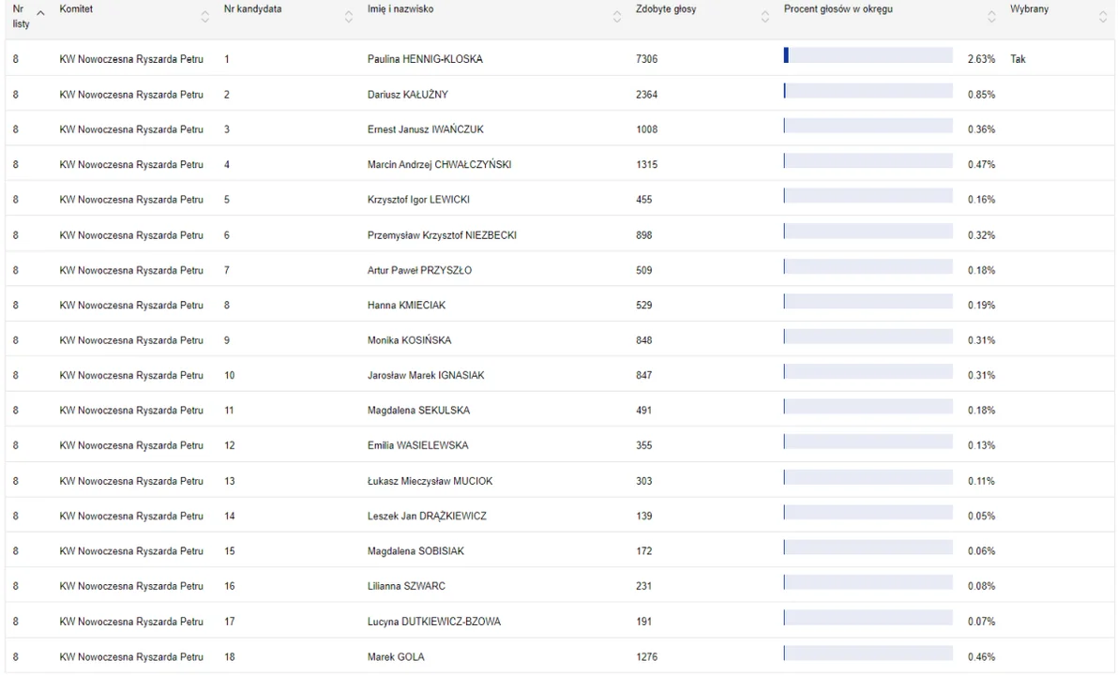Click vote count 1008
The image size is (1118, 675).
[x=647, y=129]
